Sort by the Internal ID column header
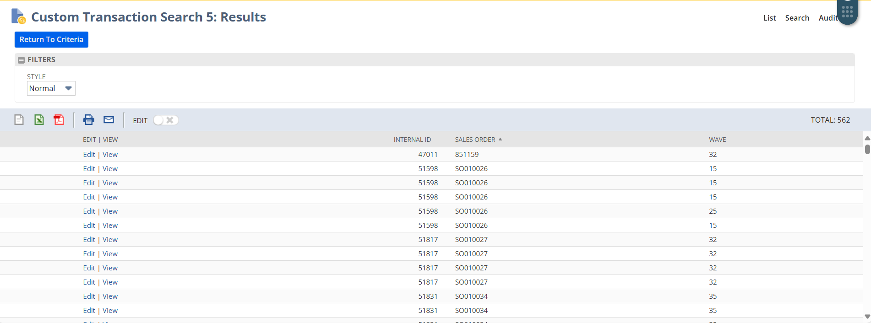Screen dimensions: 871x323 click(412, 140)
